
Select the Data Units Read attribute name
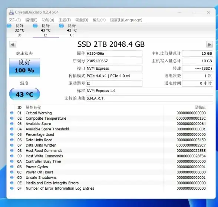coord(39,140)
